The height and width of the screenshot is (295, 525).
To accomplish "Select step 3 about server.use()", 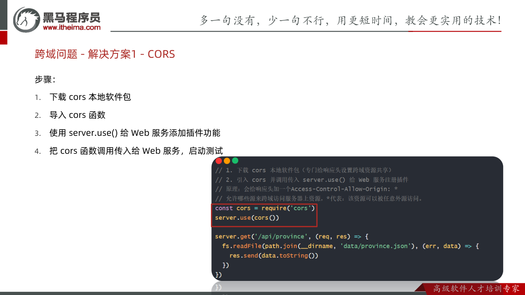I will tap(135, 133).
